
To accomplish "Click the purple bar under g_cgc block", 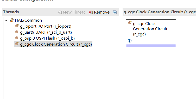I will [151, 46].
